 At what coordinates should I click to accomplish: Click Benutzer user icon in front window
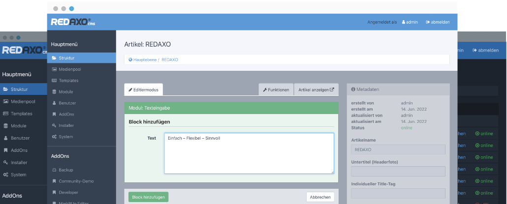(x=54, y=103)
